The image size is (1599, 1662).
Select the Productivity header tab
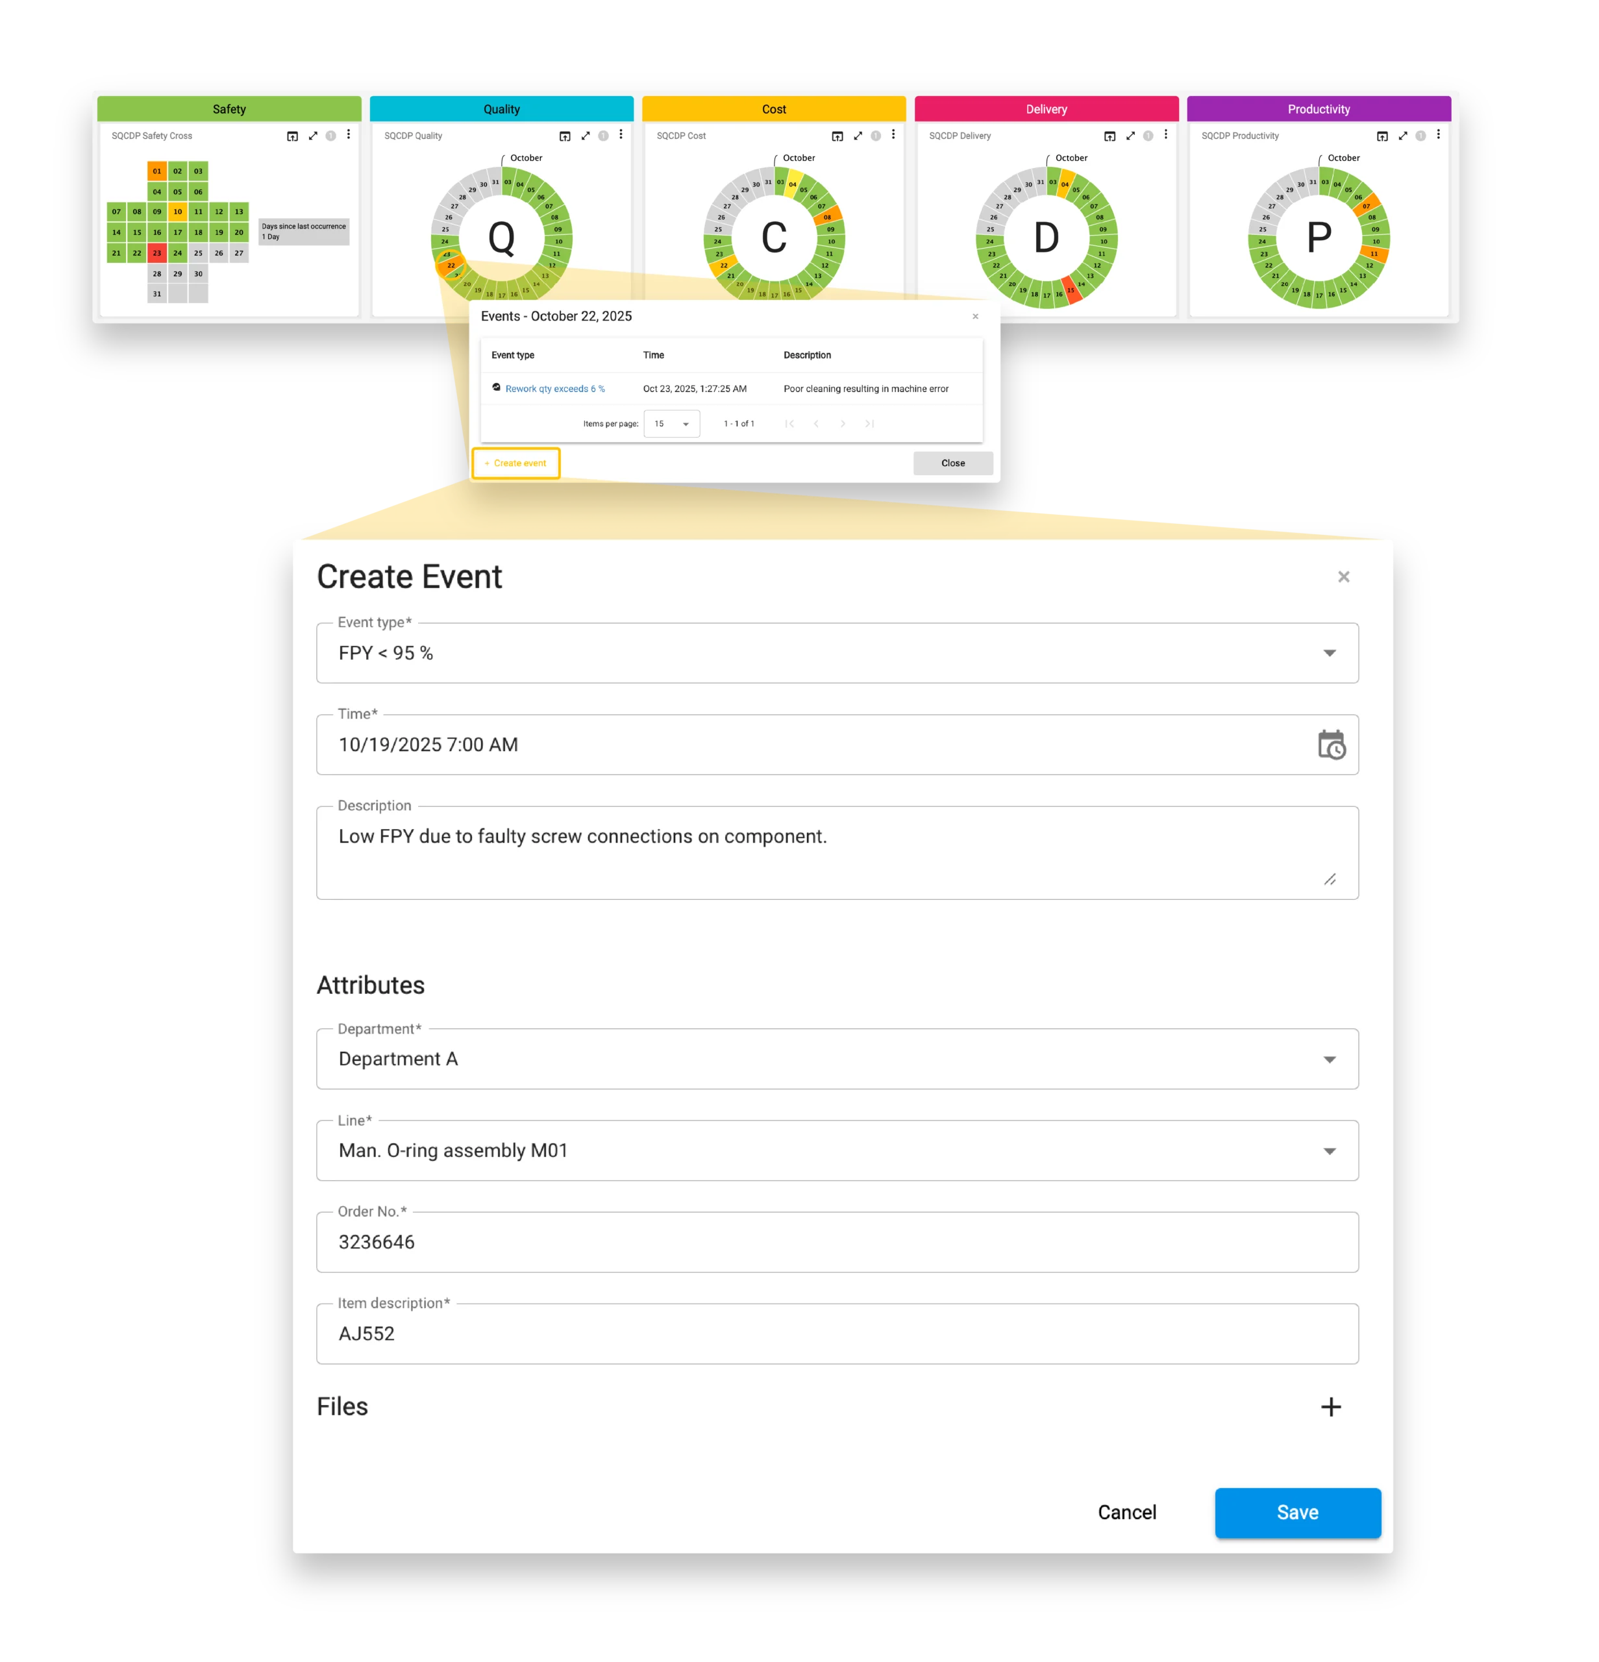pyautogui.click(x=1319, y=109)
